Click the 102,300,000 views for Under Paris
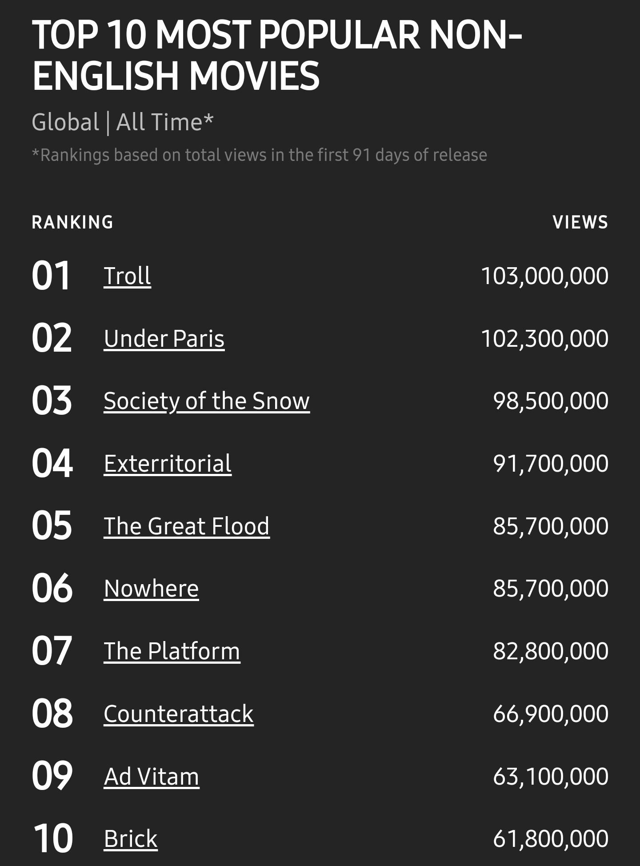The image size is (640, 866). click(544, 339)
